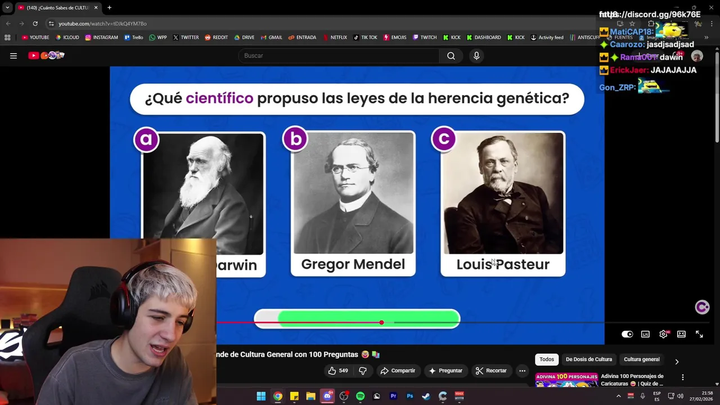Viewport: 720px width, 405px height.
Task: Open Premiere Pro from the taskbar
Action: point(393,396)
